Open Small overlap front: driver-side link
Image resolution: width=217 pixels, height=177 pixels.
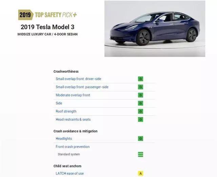click(x=78, y=79)
